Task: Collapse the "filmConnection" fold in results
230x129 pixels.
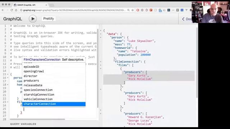Action: tap(101, 62)
